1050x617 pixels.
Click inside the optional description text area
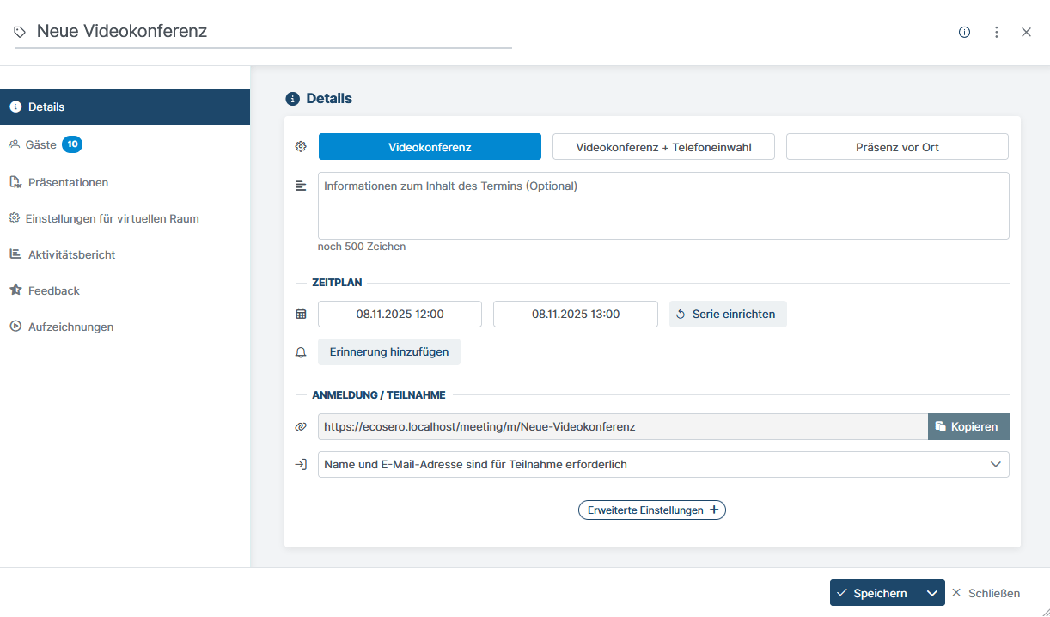pos(662,205)
